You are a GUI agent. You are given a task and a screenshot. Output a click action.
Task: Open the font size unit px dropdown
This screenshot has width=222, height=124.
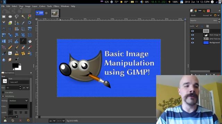click(x=26, y=87)
